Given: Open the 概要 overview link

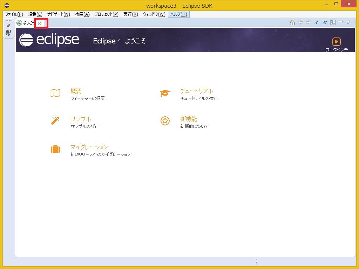Looking at the screenshot, I should (76, 91).
